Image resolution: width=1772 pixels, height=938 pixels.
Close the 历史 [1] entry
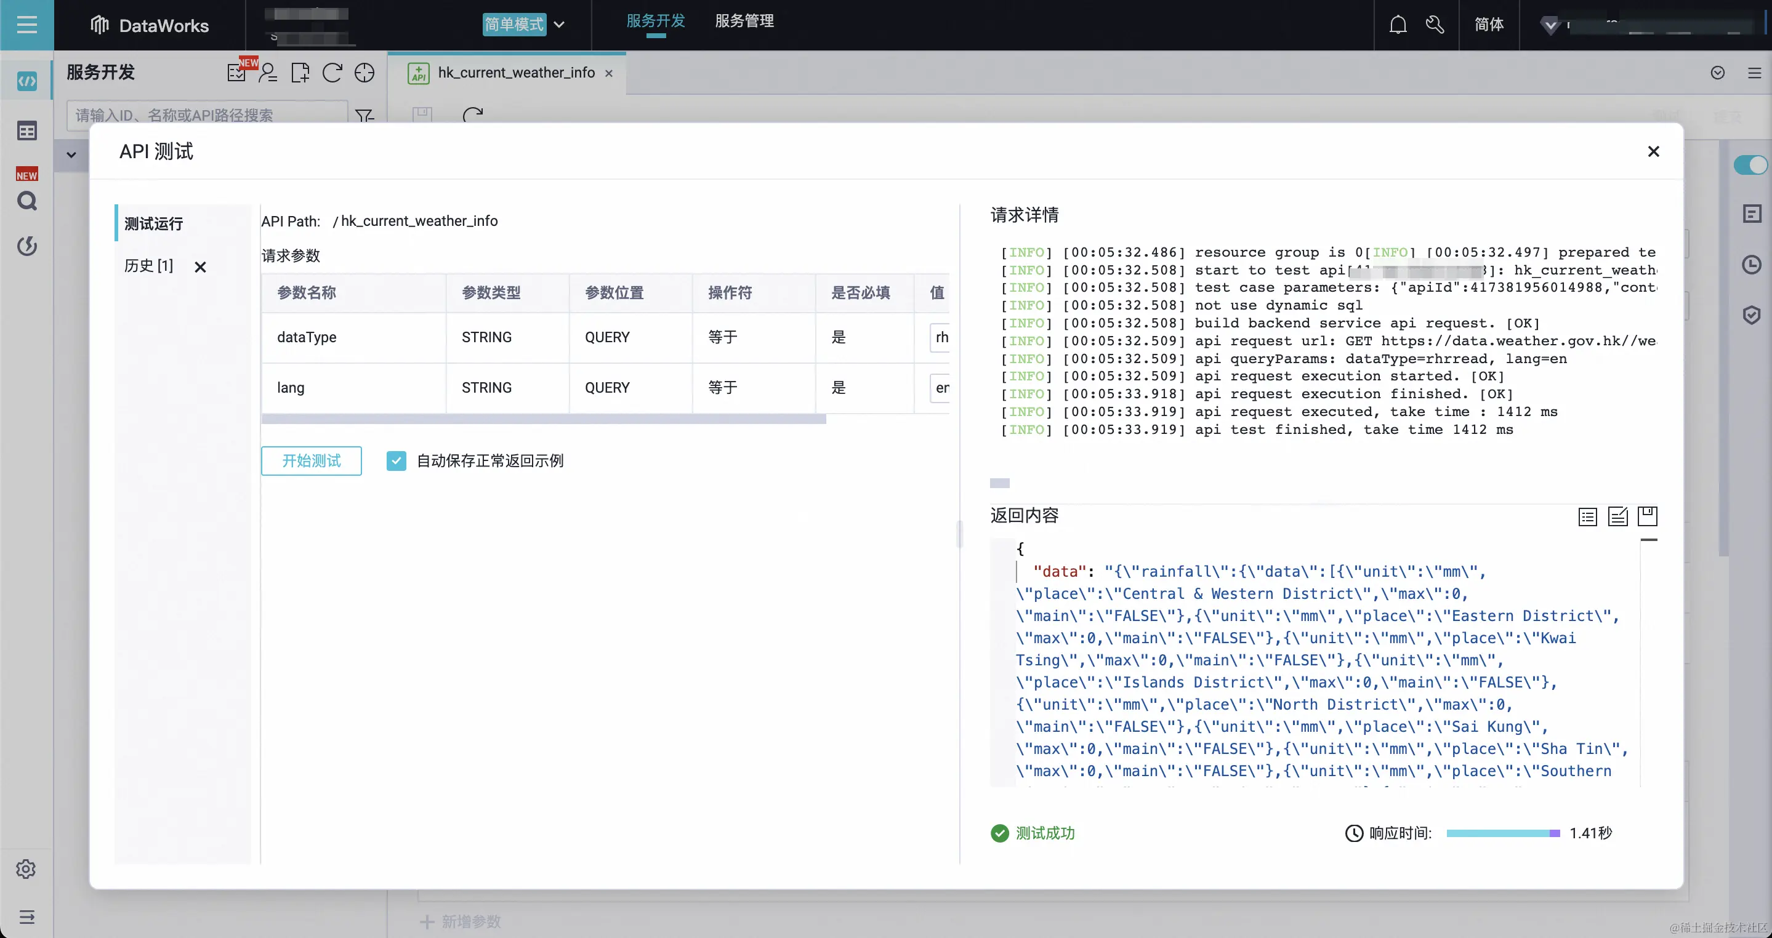tap(200, 267)
